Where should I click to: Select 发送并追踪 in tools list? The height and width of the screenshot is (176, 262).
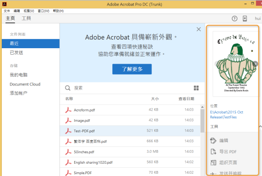pyautogui.click(x=230, y=173)
